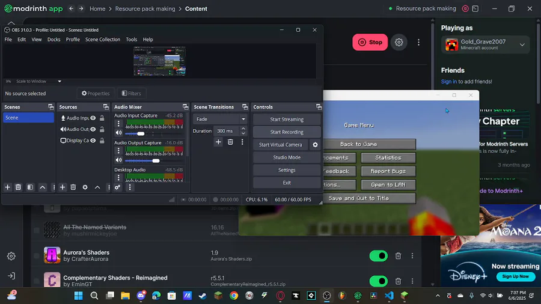This screenshot has height=304, width=541.
Task: Open Modrinth instance three-dot menu beside gear
Action: pos(418,42)
